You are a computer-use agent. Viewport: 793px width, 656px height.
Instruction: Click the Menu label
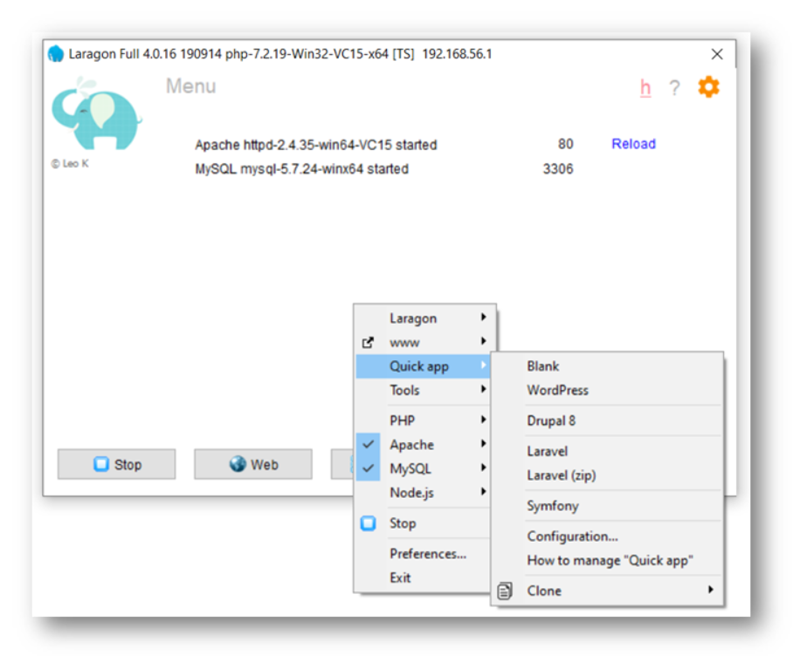coord(191,86)
